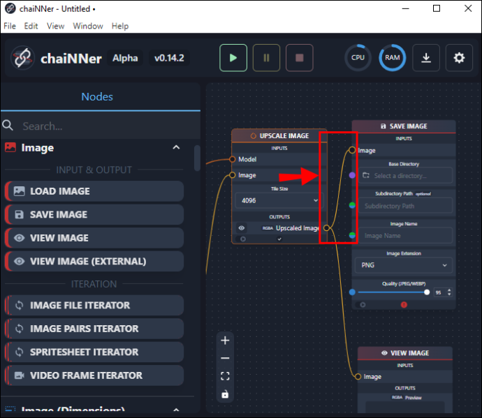Image resolution: width=482 pixels, height=418 pixels.
Task: Open the Image Extension PNG dropdown
Action: [404, 265]
